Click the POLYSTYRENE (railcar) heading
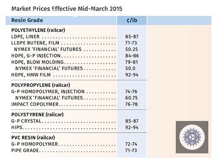The width and height of the screenshot is (217, 162). tap(37, 114)
